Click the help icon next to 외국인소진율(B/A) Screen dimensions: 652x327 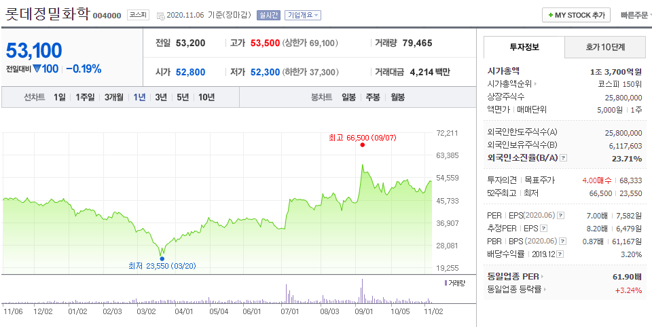[x=564, y=158]
